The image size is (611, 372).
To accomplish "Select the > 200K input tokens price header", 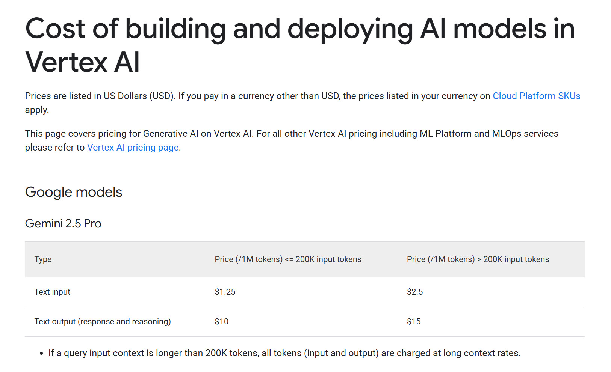I will click(x=478, y=259).
